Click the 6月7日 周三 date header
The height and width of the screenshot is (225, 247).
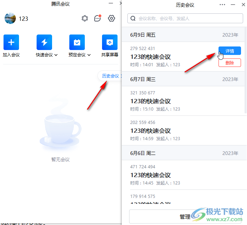[x=183, y=79]
